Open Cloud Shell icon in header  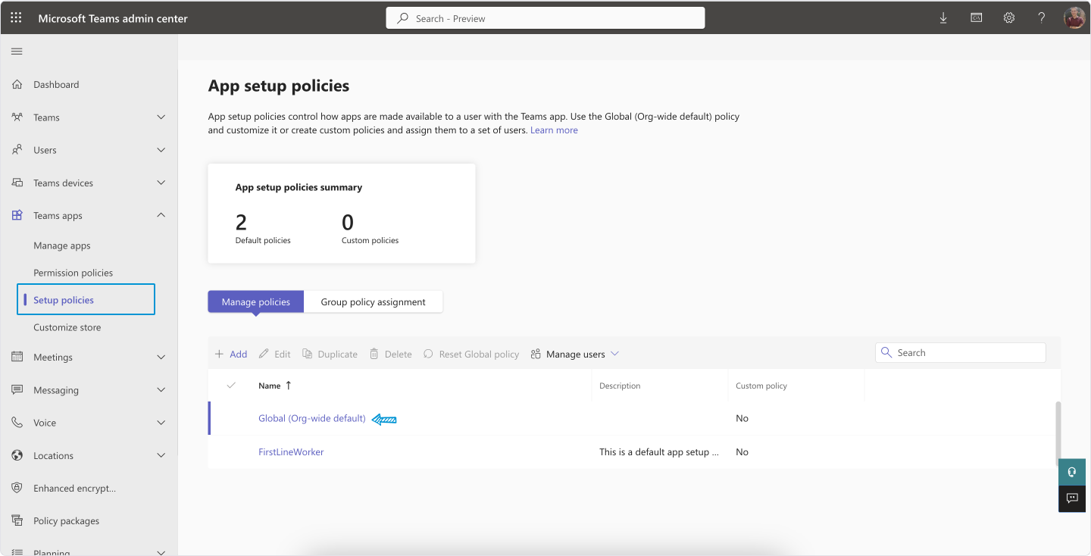click(977, 17)
